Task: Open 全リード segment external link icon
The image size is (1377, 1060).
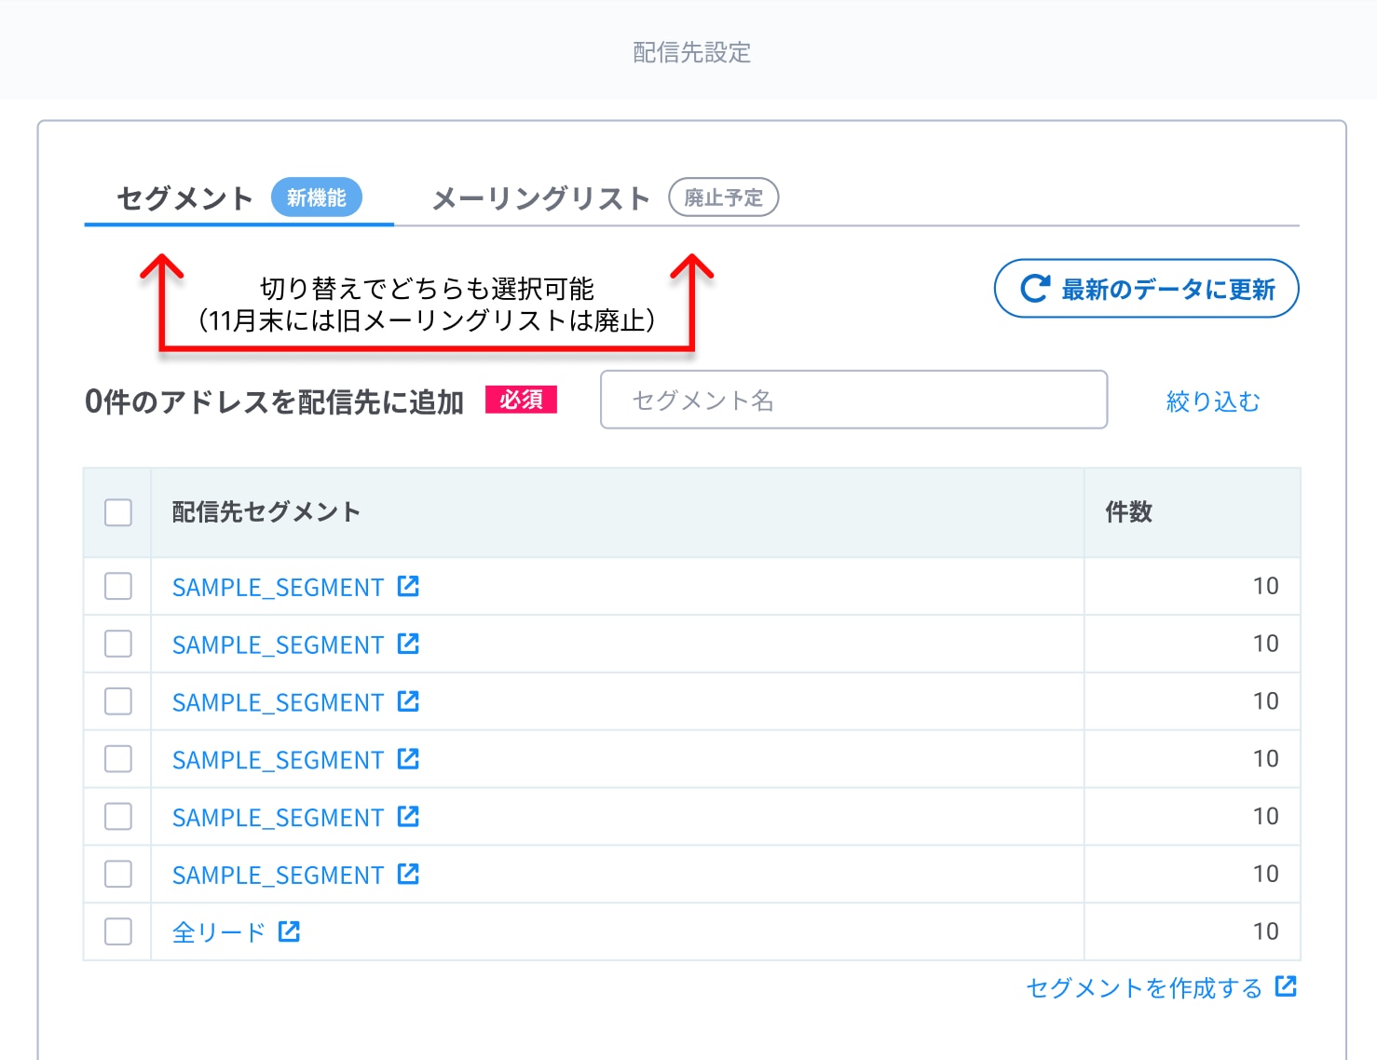Action: coord(290,931)
